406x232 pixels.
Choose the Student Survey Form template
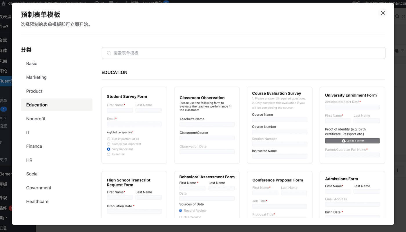(x=134, y=125)
